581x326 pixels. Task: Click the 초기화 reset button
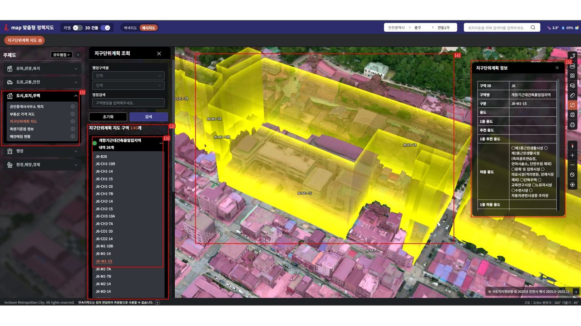[x=108, y=117]
